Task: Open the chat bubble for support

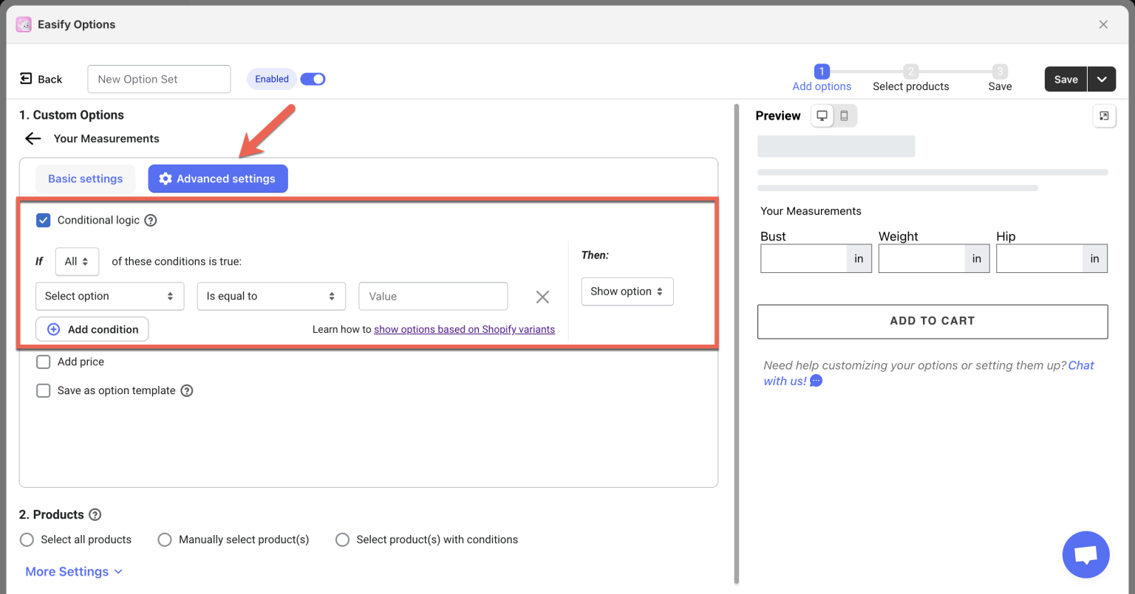Action: 1085,554
